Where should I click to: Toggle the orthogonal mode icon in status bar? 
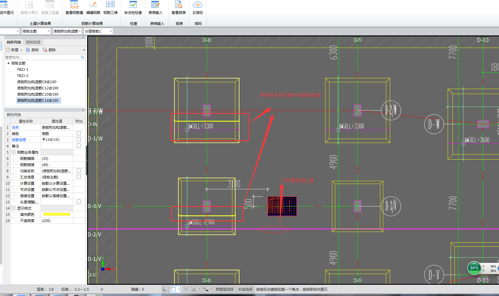click(x=165, y=289)
